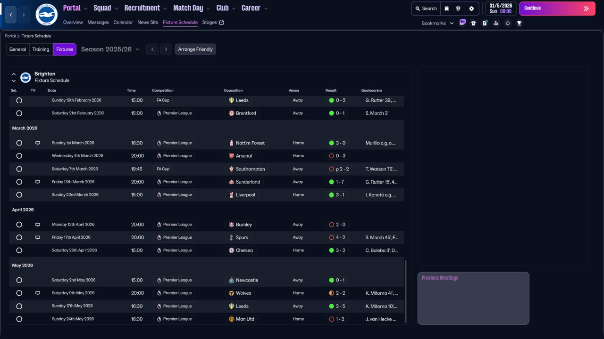Select the Man Utd fixture radio button
604x339 pixels.
19,319
